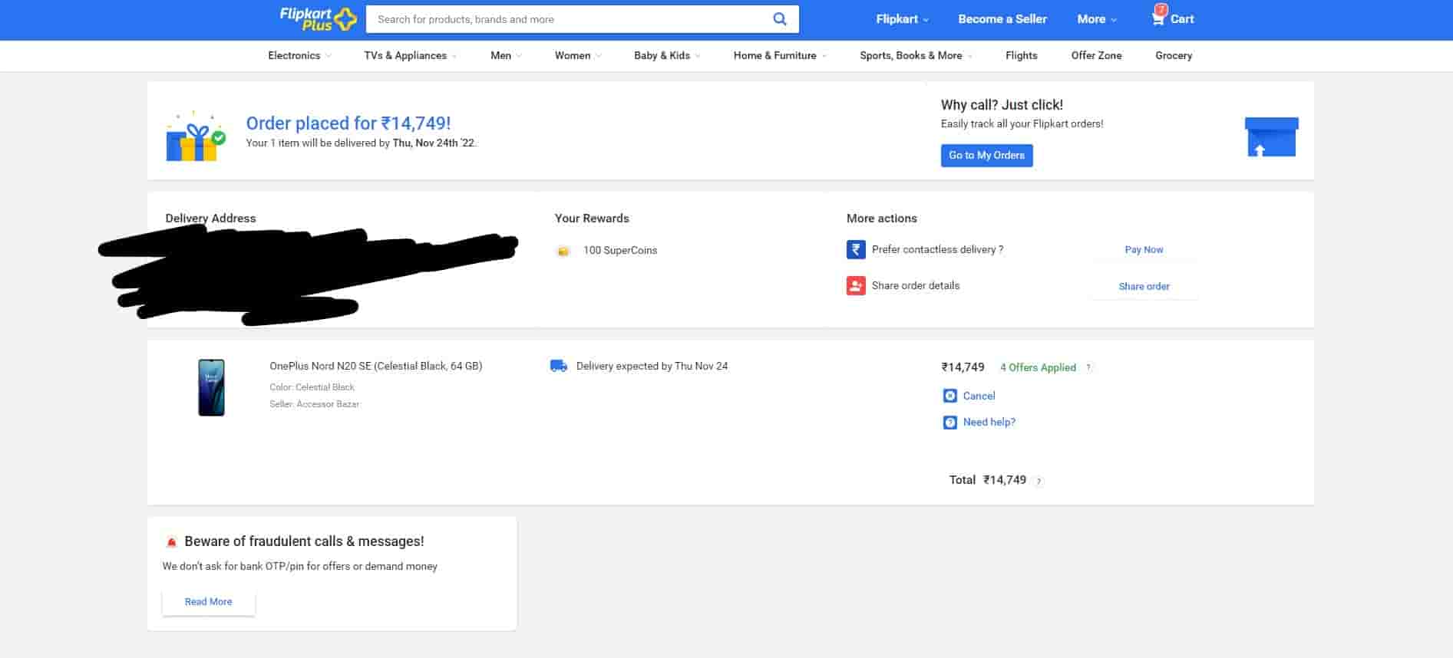Image resolution: width=1453 pixels, height=658 pixels.
Task: Expand the TVs & Appliances menu
Action: tap(410, 56)
